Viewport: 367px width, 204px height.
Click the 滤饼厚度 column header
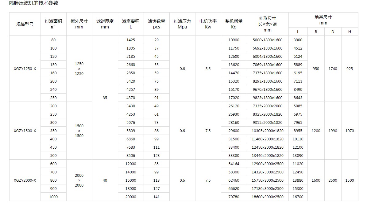[105, 24]
